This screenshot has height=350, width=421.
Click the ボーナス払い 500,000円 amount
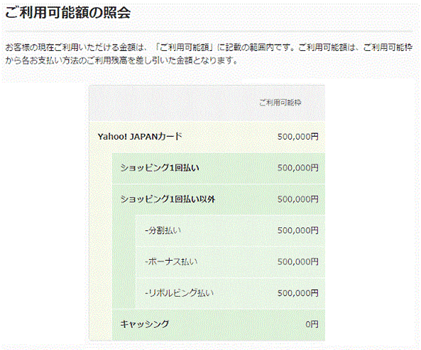coord(298,262)
